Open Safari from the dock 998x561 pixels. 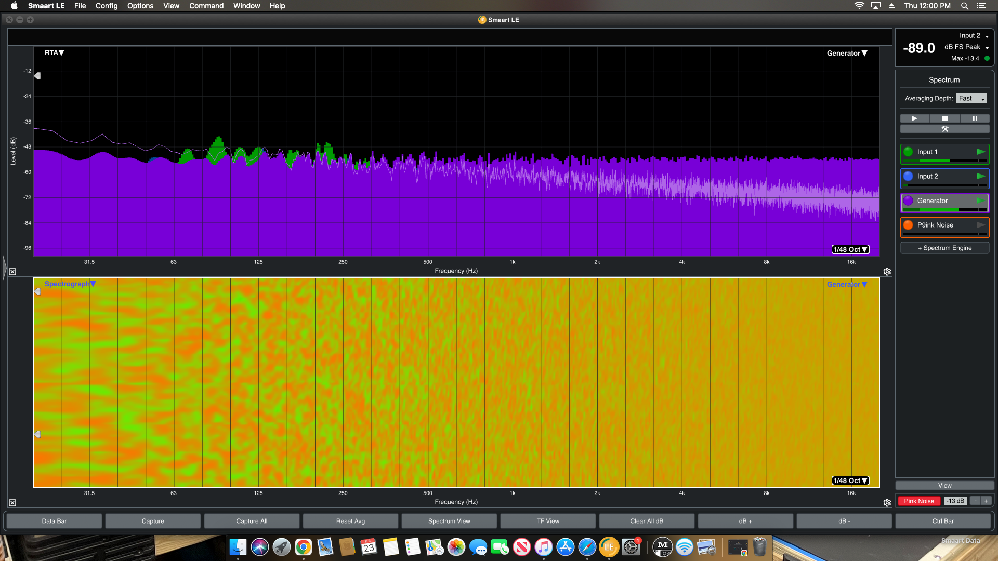[587, 547]
